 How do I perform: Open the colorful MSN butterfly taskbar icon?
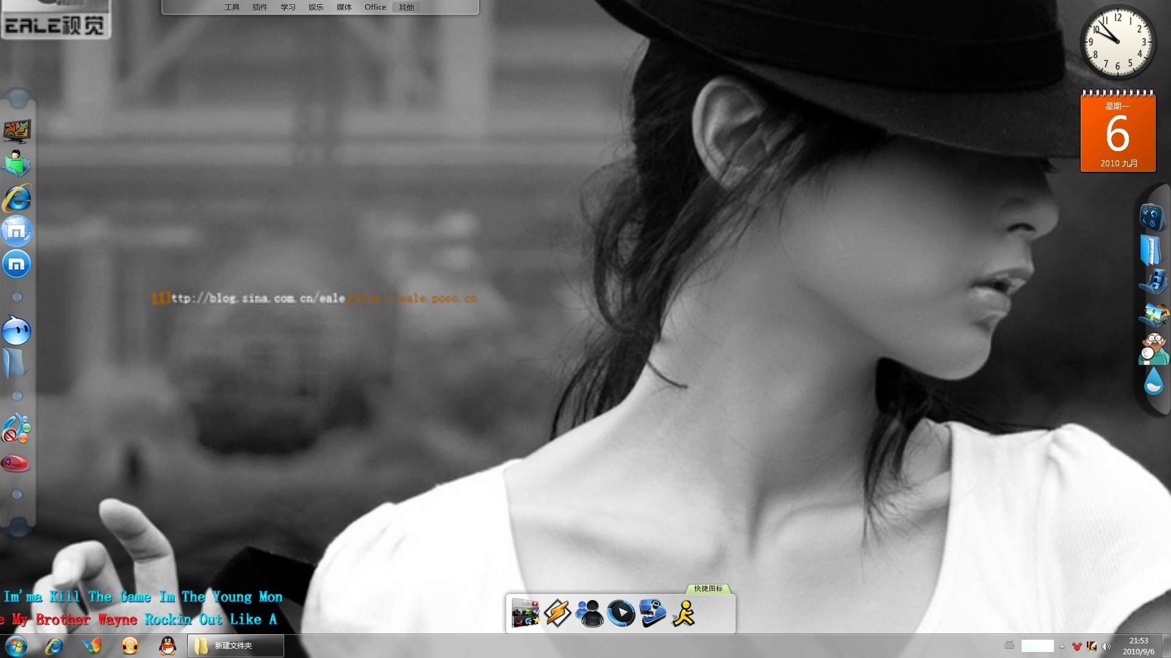92,646
